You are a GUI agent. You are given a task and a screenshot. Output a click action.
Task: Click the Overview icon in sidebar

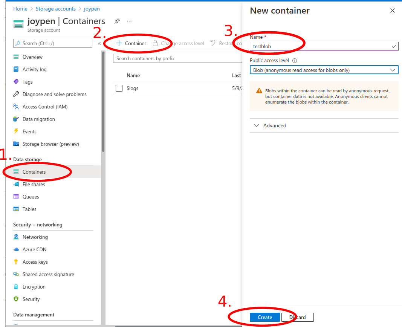[x=16, y=57]
